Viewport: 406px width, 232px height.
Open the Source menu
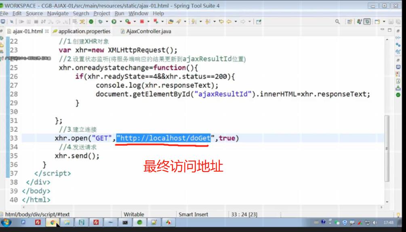(x=35, y=13)
